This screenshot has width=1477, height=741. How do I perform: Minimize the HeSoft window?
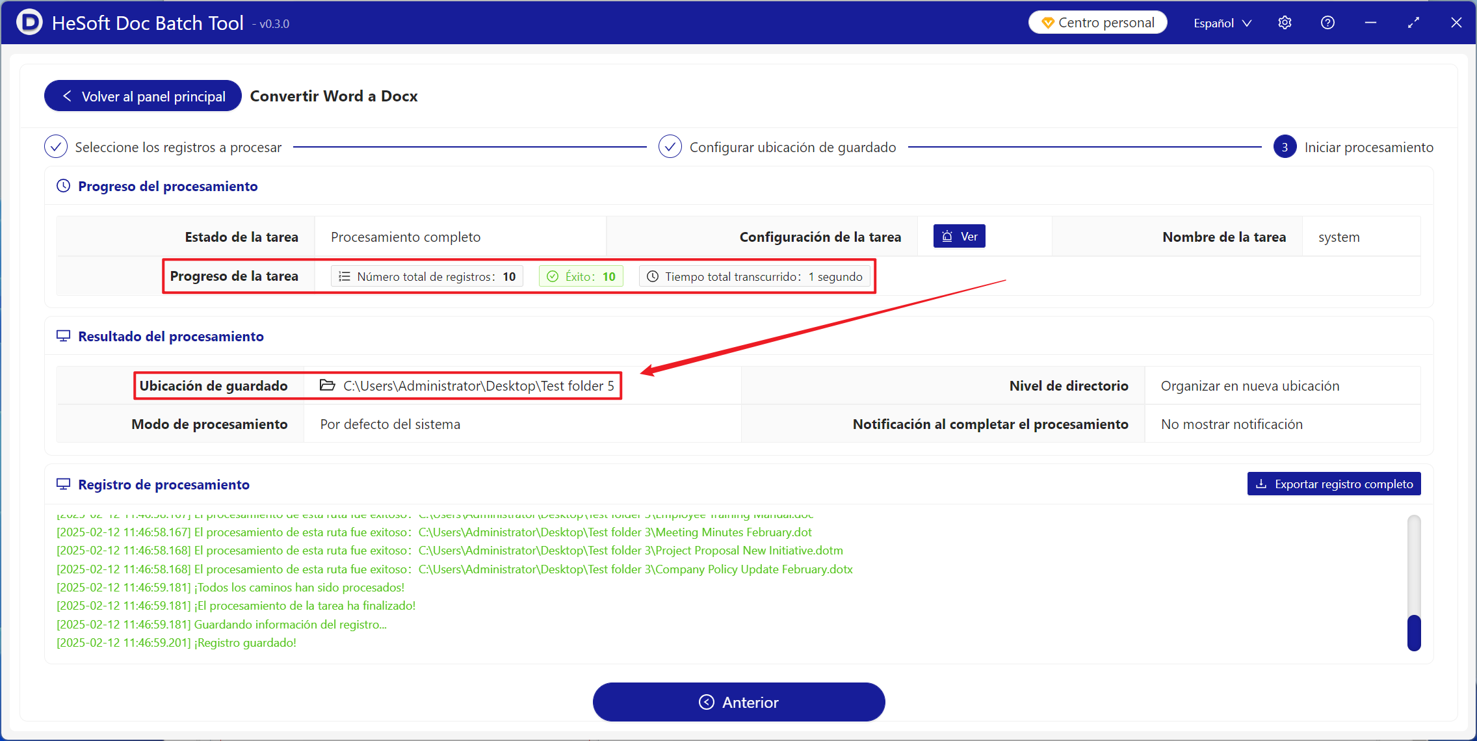point(1370,23)
